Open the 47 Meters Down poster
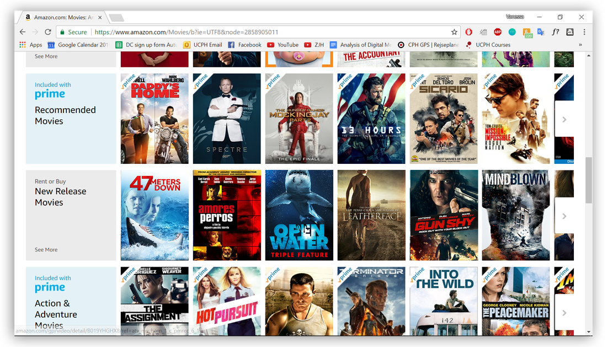The width and height of the screenshot is (607, 347). click(155, 215)
